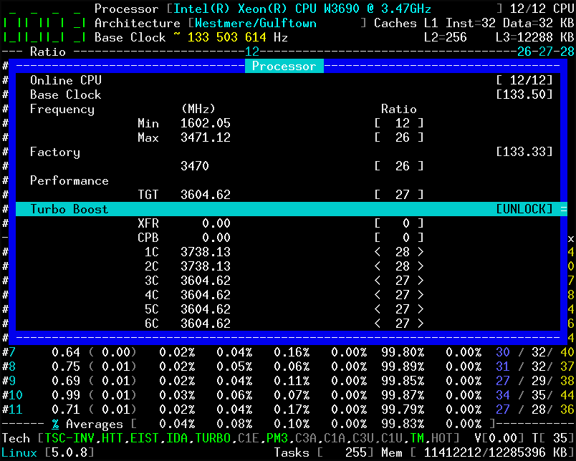
Task: Click the Ratio scale marker 12
Action: pos(252,52)
